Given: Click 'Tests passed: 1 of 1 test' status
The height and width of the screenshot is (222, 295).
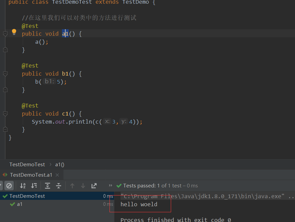Looking at the screenshot, I should [x=152, y=186].
